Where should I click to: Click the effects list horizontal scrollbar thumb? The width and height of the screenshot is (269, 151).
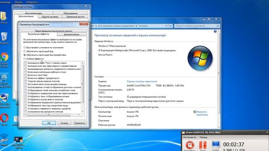tap(49, 115)
